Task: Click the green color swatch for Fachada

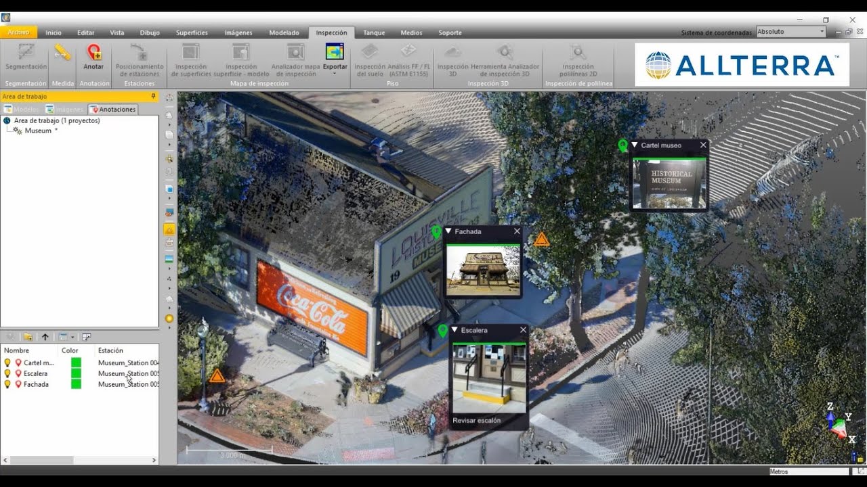Action: coord(76,384)
